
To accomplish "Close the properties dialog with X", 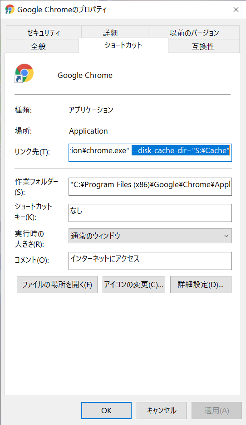I will click(236, 10).
